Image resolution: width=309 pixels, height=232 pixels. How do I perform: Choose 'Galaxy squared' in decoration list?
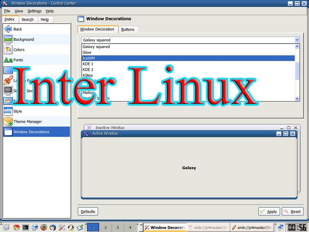point(188,47)
